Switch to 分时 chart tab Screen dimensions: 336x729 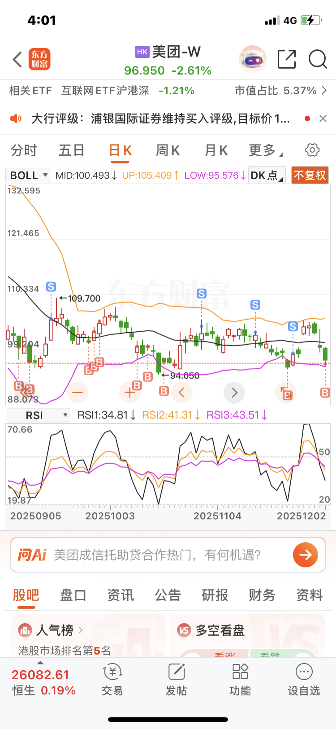coord(24,150)
